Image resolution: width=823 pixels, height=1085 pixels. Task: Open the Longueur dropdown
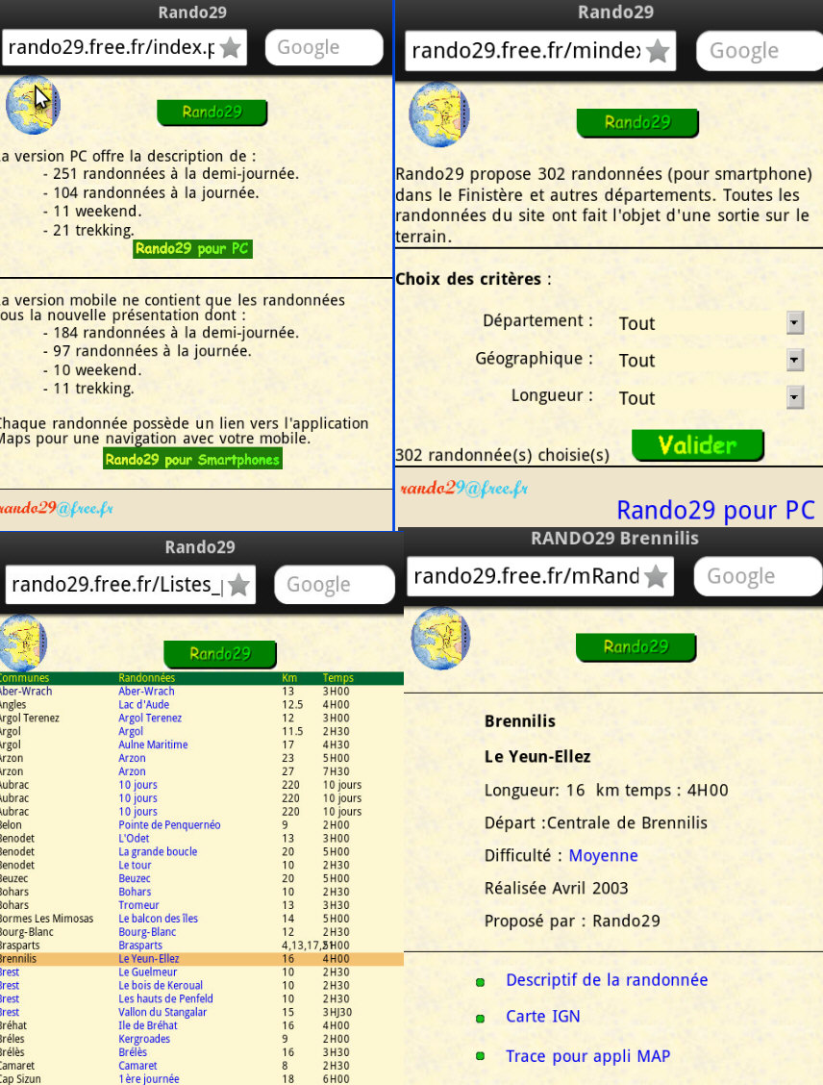pyautogui.click(x=795, y=398)
